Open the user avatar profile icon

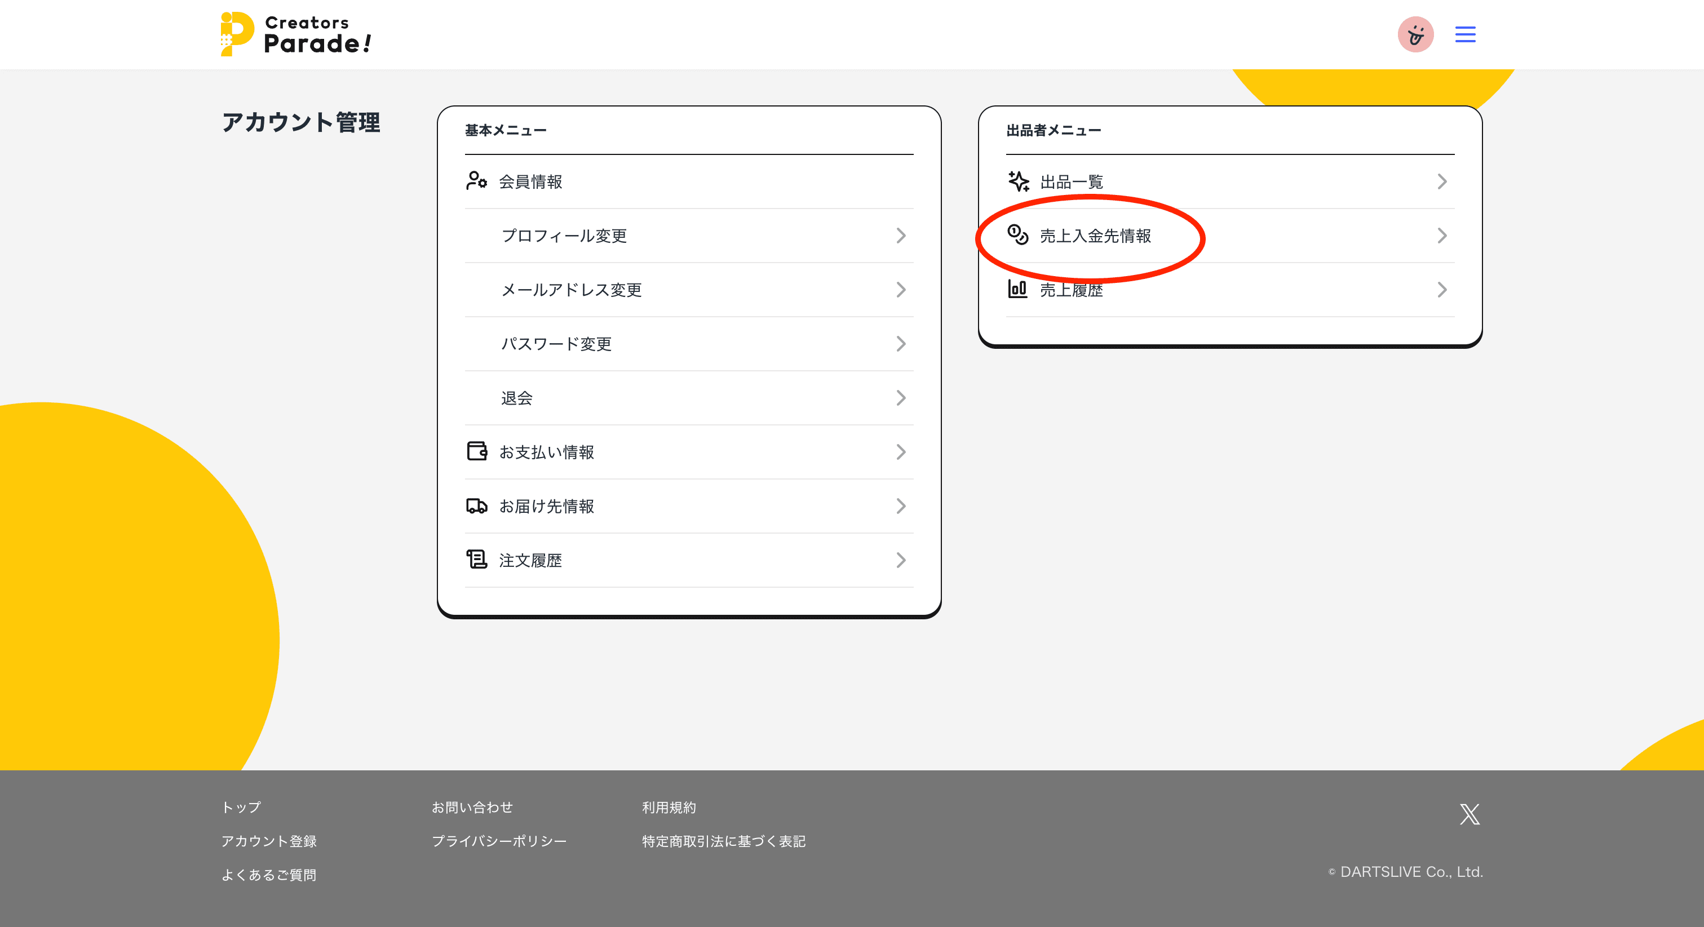[1415, 34]
